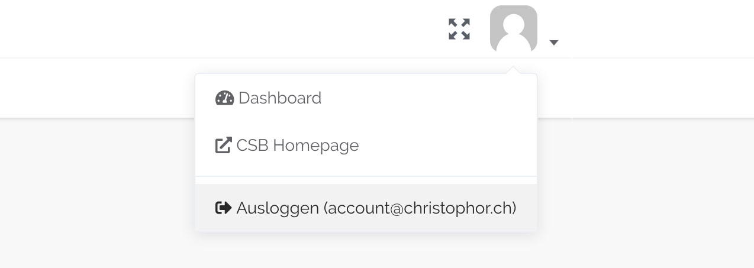
Task: Collapse the user menu via the caret arrow
Action: pyautogui.click(x=554, y=43)
